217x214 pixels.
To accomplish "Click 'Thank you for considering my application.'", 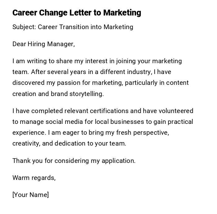I will click(x=74, y=161).
